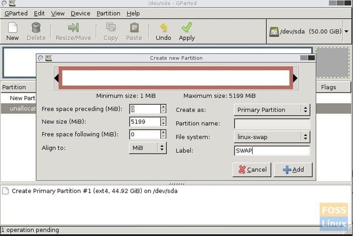Screen dimensions: 353x236
Task: Open the Align to MiB dropdown
Action: [x=148, y=148]
